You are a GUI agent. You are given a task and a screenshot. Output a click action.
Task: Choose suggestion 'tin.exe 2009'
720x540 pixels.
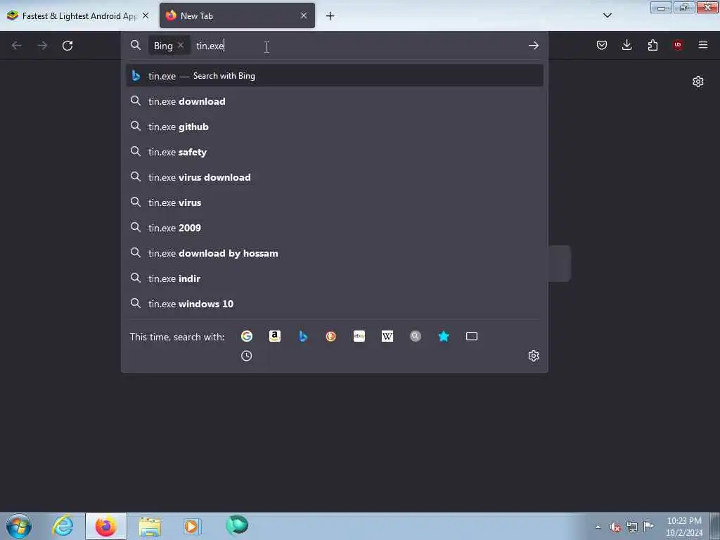tap(334, 227)
